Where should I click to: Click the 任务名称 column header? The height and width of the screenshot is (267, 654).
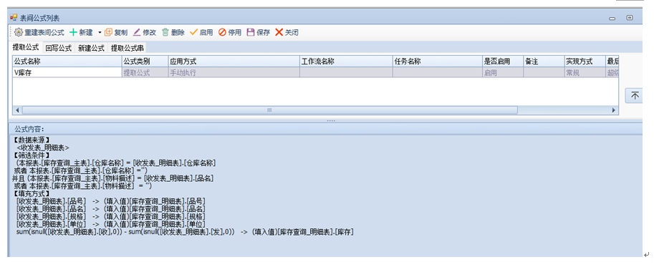pos(437,62)
